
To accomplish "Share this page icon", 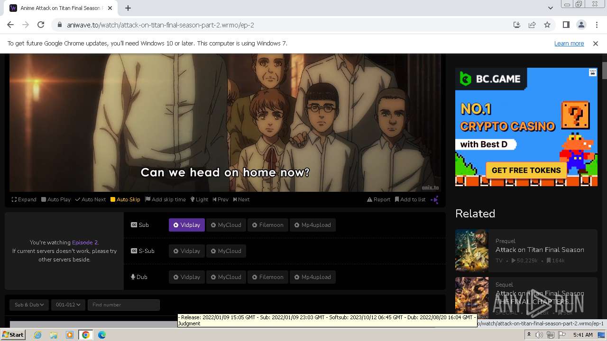I will [532, 25].
